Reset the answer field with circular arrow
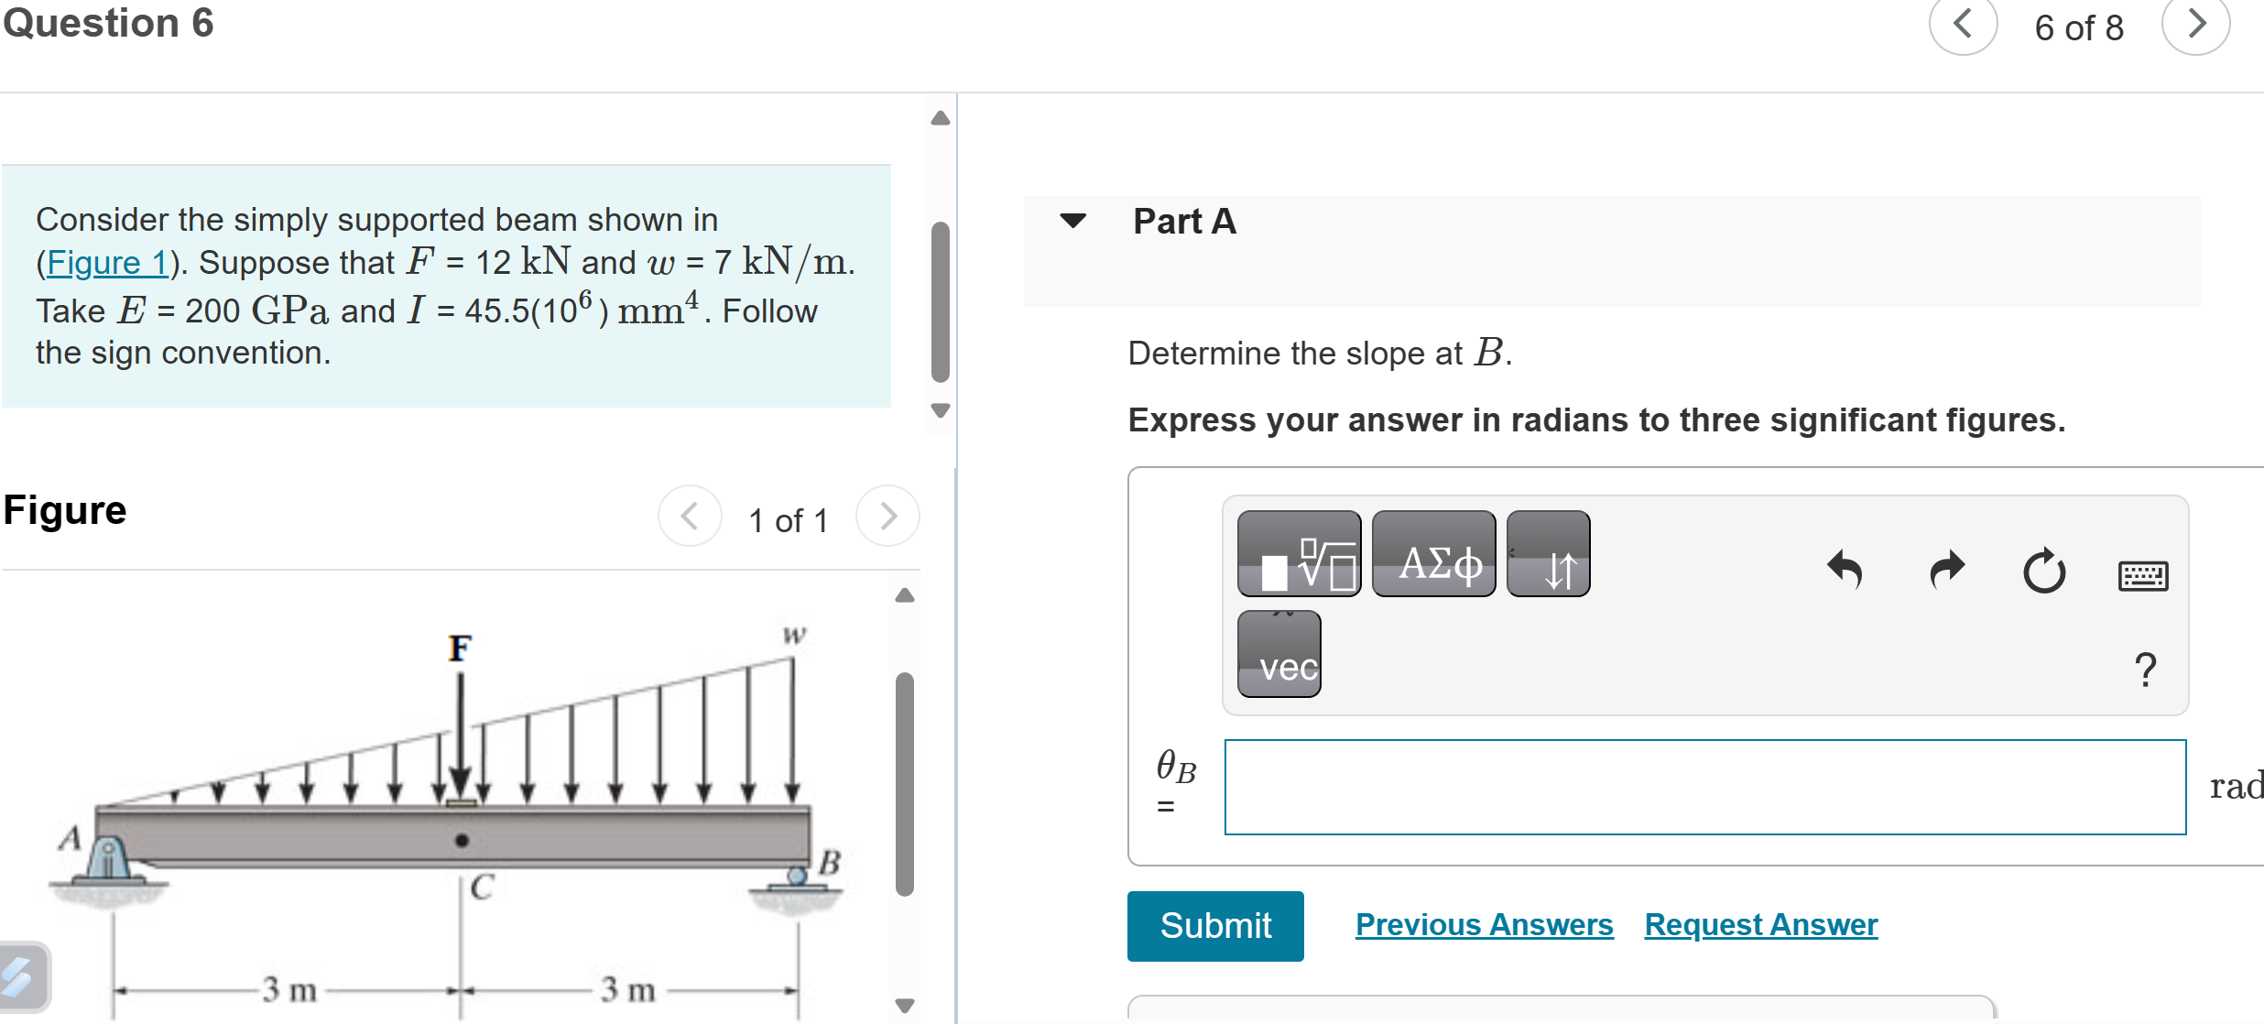 click(x=2045, y=572)
